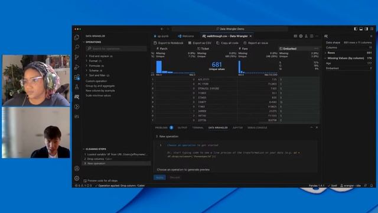The width and height of the screenshot is (378, 213).
Task: Select the Data Wrangler activity bar icon
Action: (x=77, y=97)
